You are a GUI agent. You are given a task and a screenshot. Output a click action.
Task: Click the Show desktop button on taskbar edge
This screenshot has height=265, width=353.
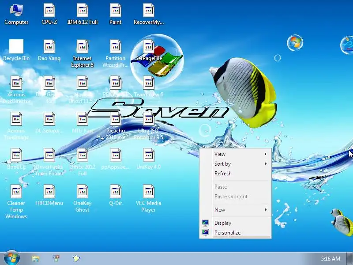(x=349, y=259)
